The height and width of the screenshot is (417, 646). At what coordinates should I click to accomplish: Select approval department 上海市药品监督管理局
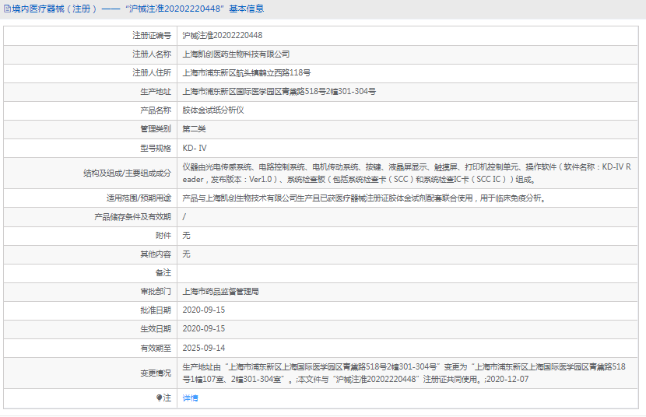tap(220, 292)
